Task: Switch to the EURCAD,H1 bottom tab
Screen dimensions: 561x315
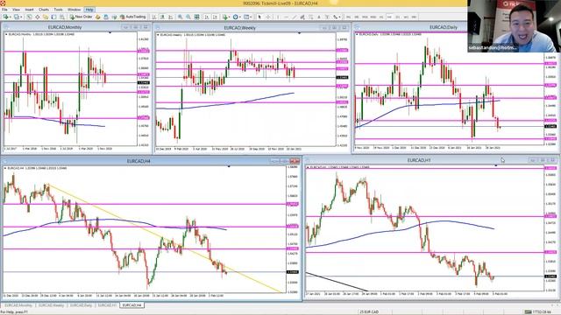Action: [x=107, y=305]
